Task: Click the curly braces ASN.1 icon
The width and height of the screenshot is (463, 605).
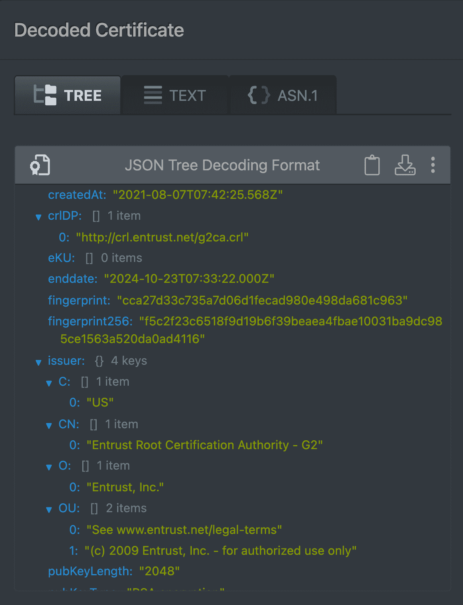Action: [259, 95]
